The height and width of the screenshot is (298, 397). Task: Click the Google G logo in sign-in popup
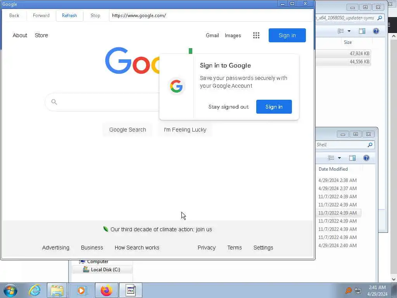176,86
